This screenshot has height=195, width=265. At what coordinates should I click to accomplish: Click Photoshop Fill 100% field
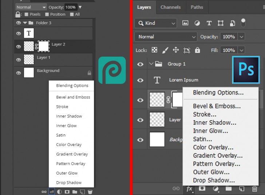tap(229, 50)
